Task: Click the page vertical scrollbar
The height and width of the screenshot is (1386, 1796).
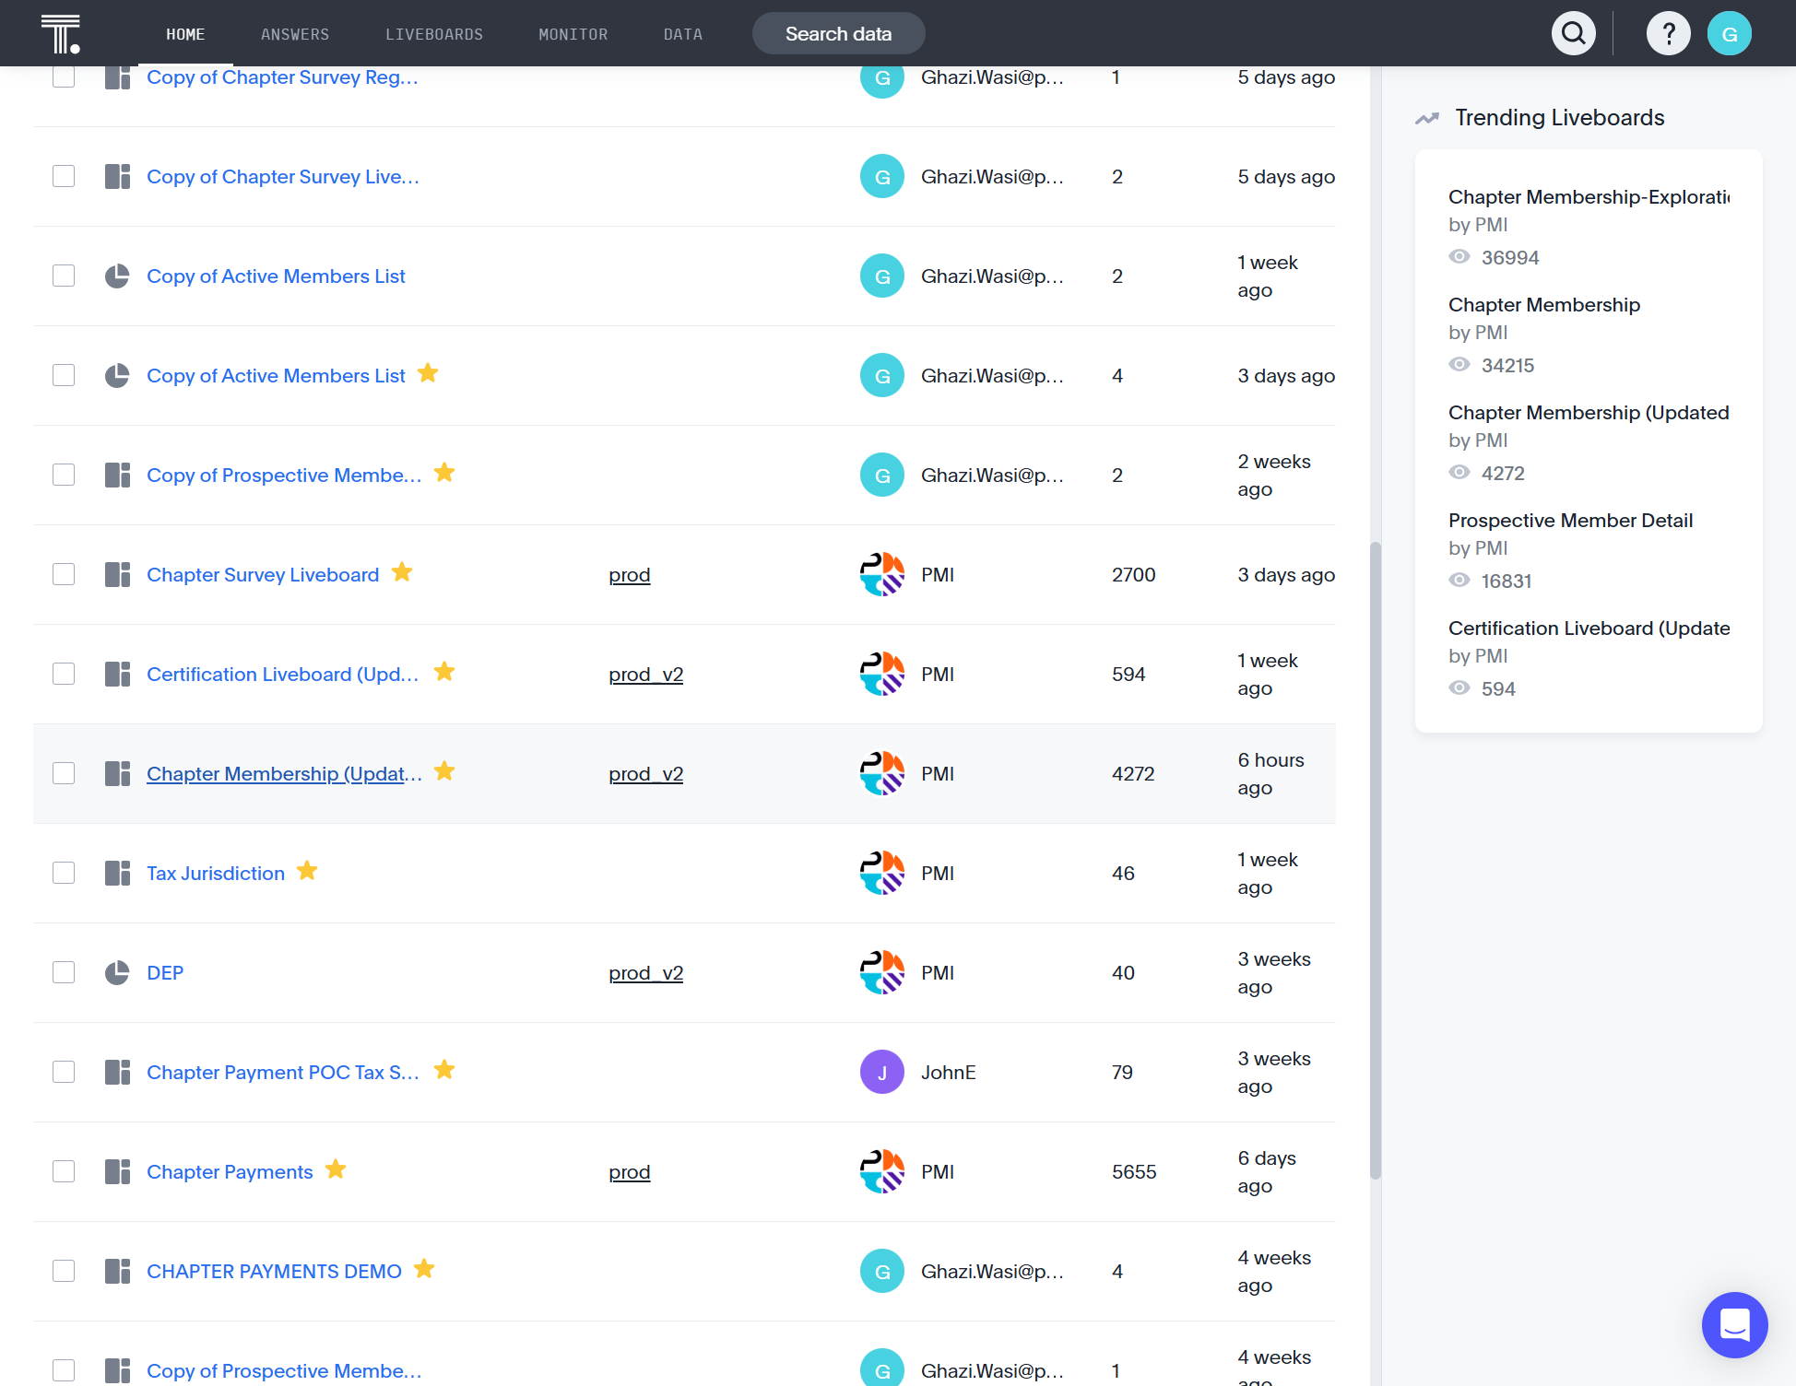Action: (1376, 861)
